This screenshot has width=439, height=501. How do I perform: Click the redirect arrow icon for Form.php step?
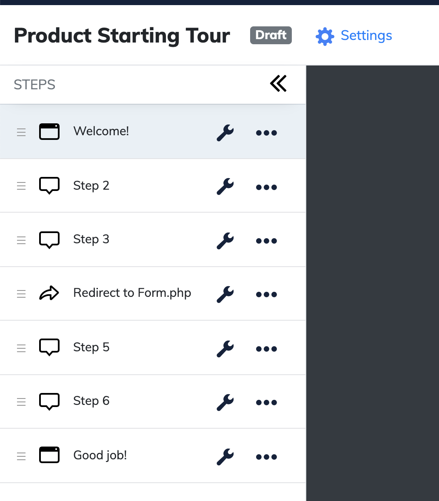coord(49,293)
